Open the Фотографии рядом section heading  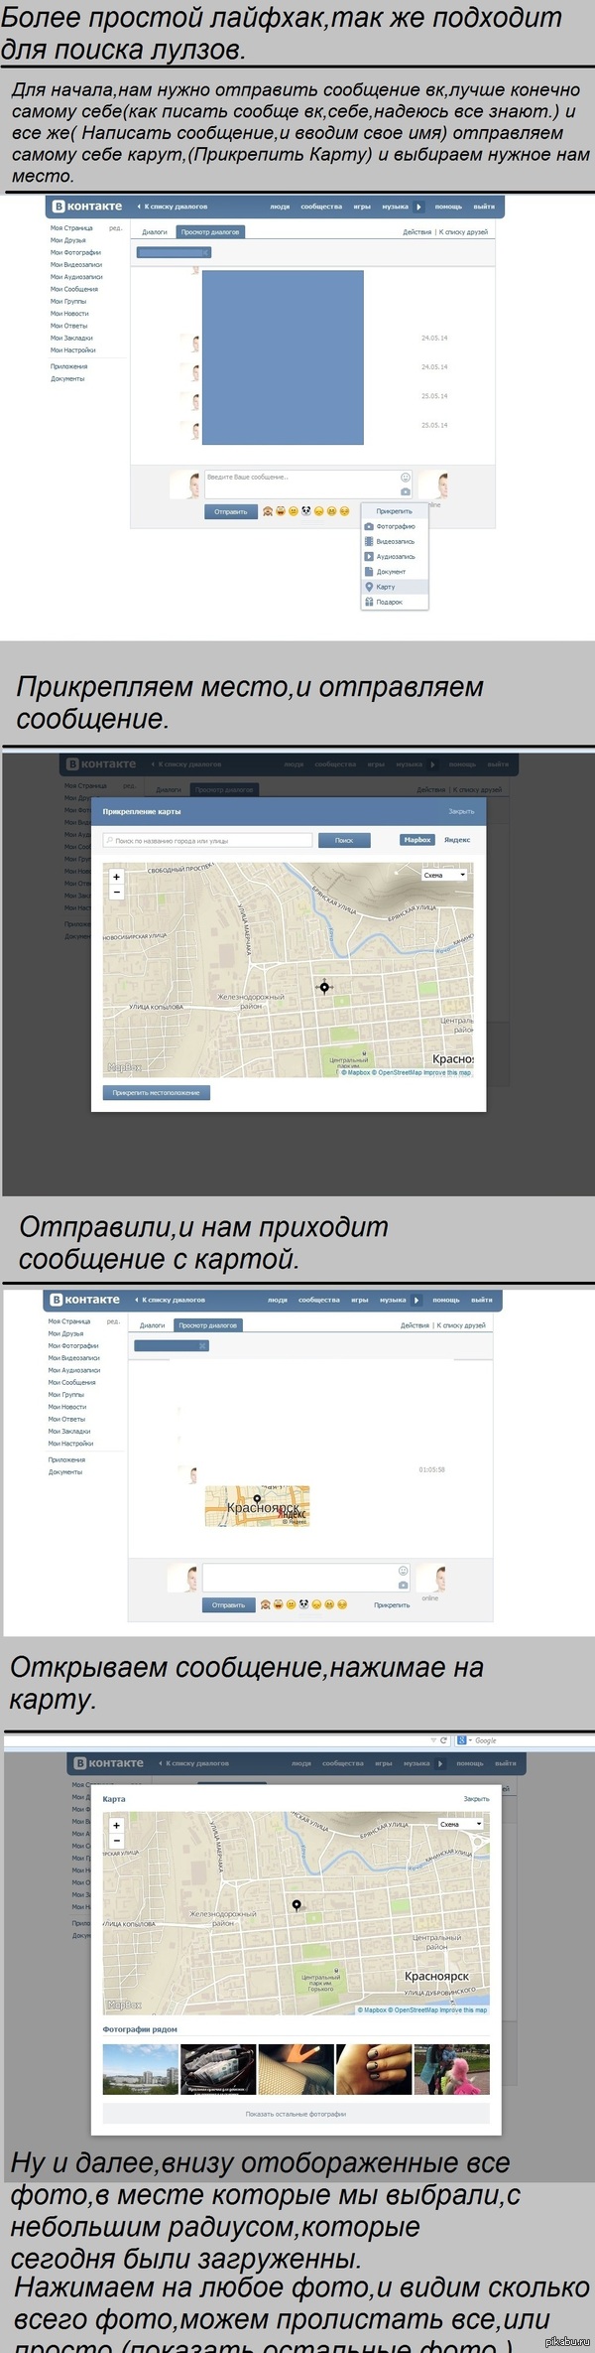(x=140, y=2029)
